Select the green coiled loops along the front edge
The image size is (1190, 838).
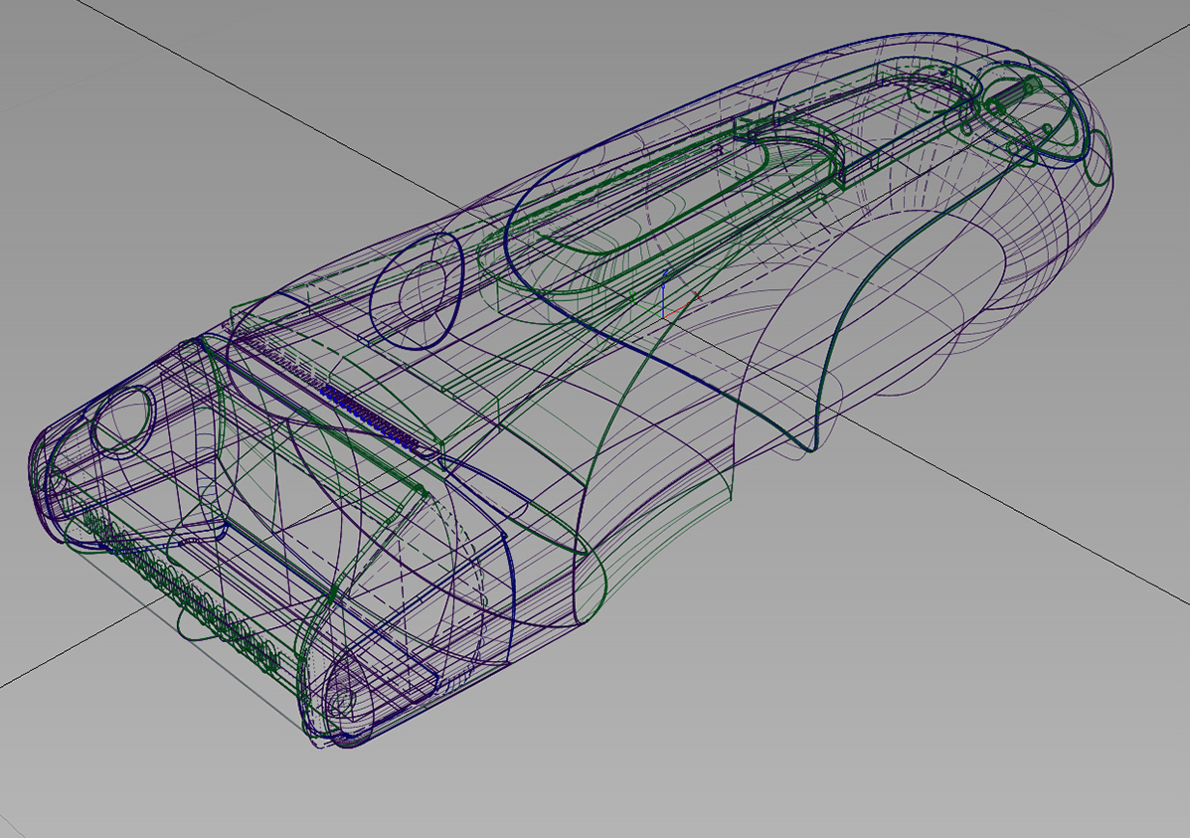pos(180,592)
